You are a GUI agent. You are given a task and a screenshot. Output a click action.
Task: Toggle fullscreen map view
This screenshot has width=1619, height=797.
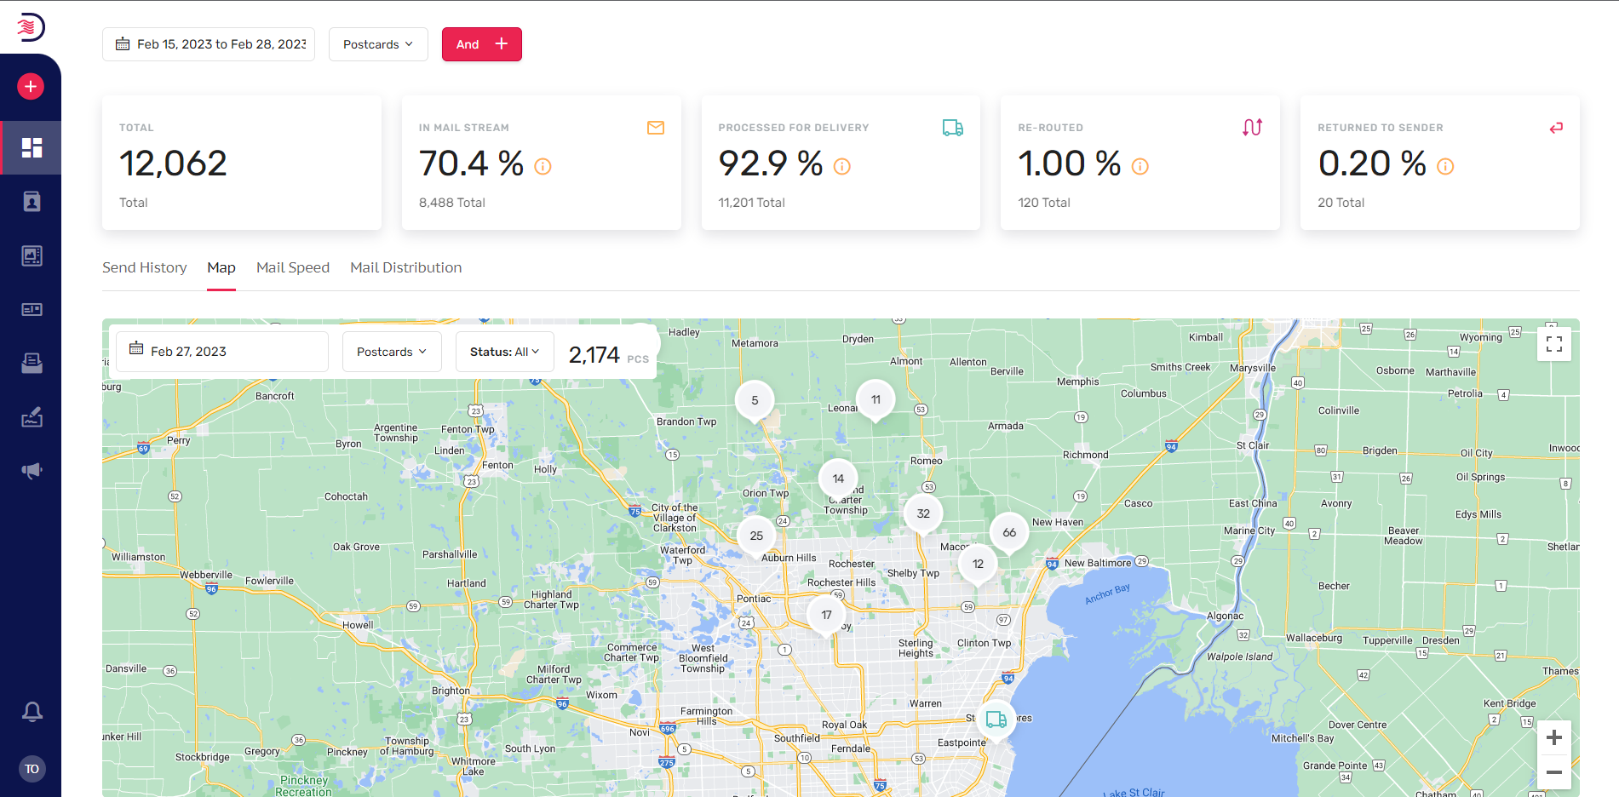click(x=1554, y=344)
